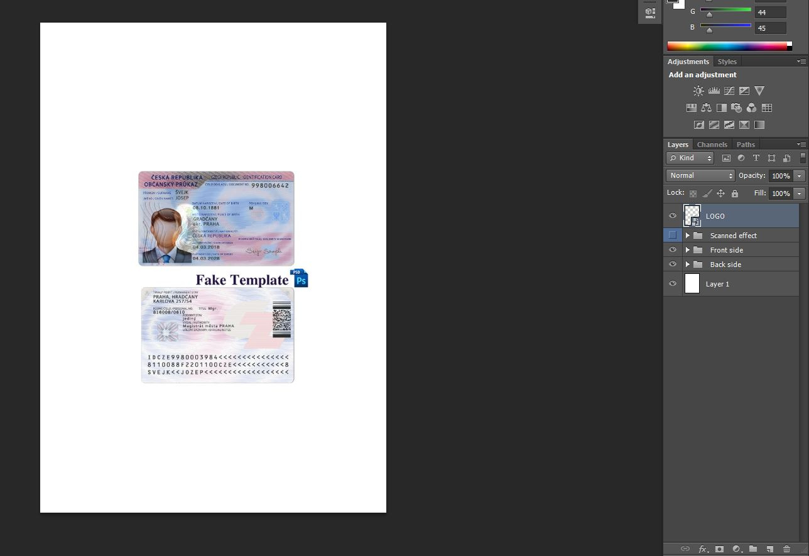Screen dimensions: 809x556
Task: Select the Color Balance adjustment icon
Action: click(x=707, y=108)
